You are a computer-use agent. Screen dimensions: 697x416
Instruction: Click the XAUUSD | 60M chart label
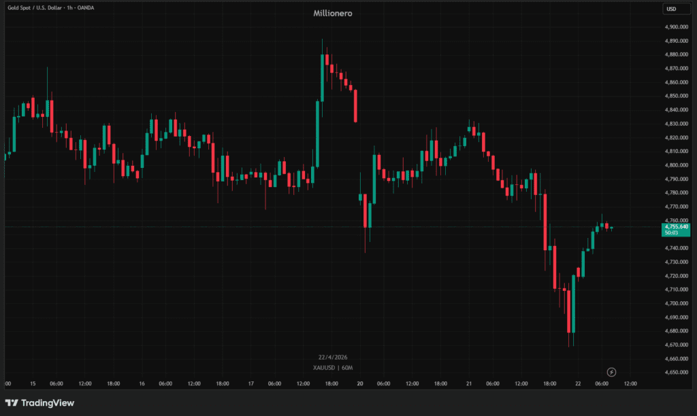[x=333, y=368]
